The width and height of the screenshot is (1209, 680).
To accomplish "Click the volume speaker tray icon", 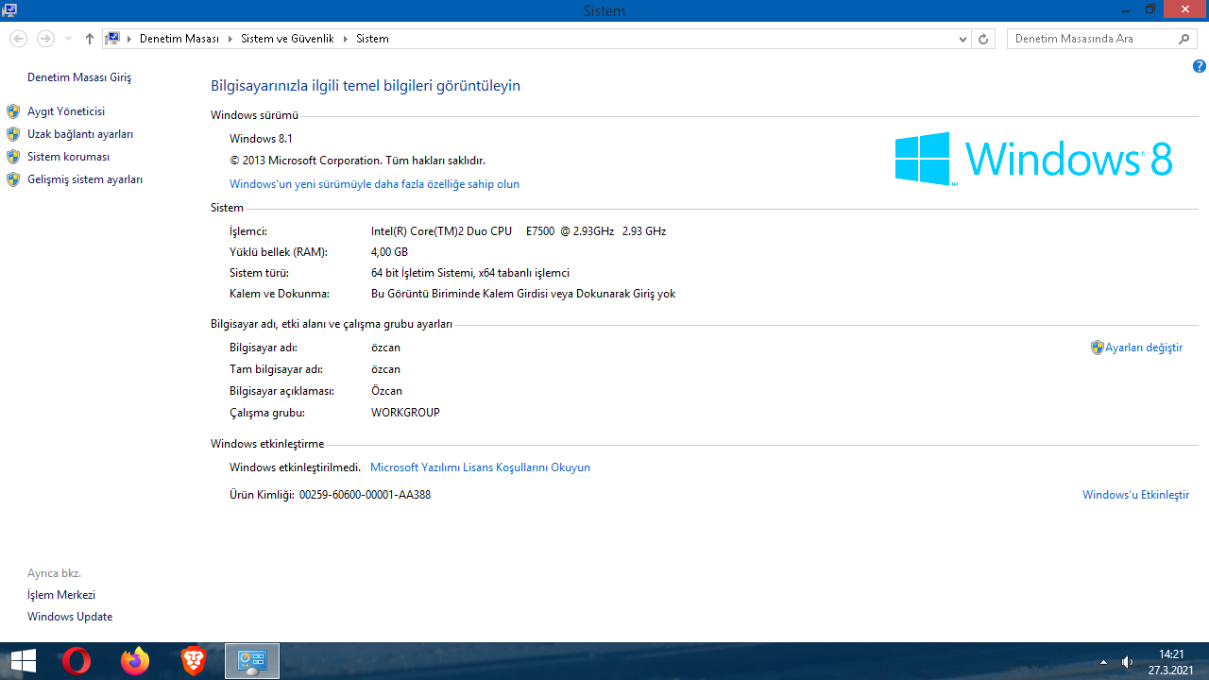I will [1127, 662].
